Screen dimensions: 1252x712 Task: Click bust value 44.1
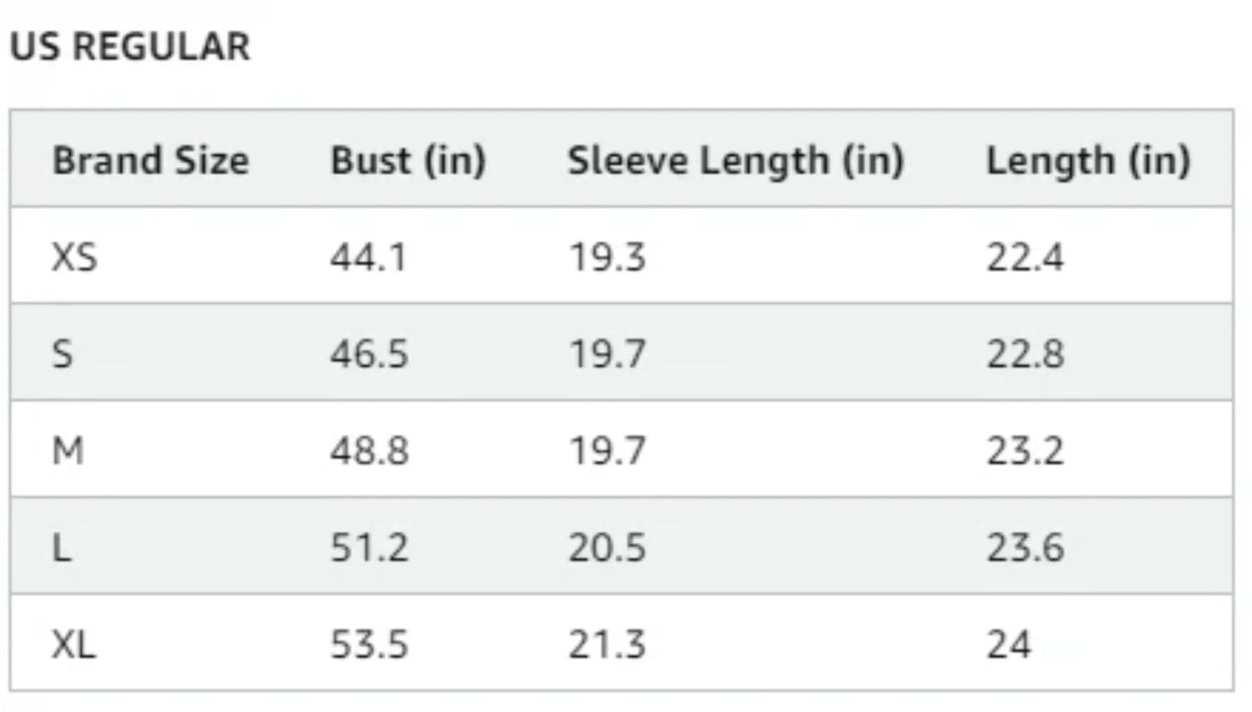tap(368, 257)
